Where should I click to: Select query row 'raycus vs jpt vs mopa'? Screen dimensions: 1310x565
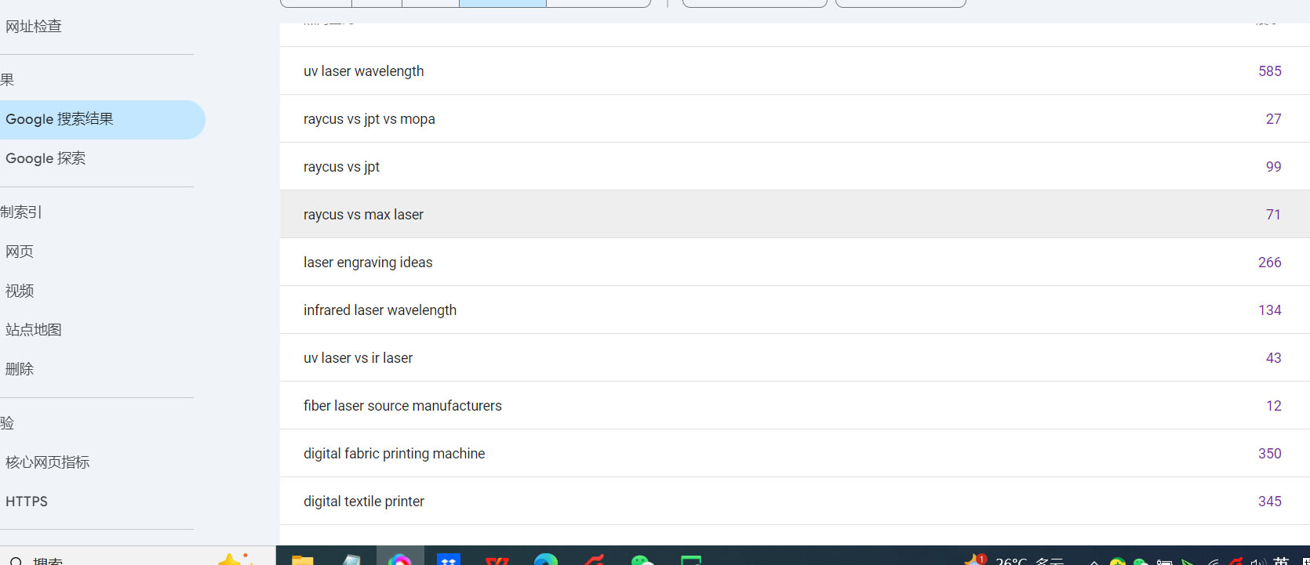click(x=795, y=119)
